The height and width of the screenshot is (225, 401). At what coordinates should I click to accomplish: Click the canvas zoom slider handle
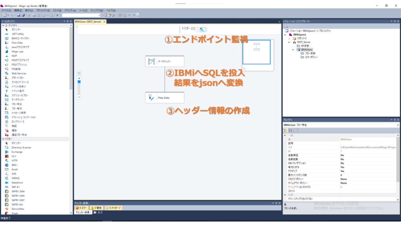79,82
